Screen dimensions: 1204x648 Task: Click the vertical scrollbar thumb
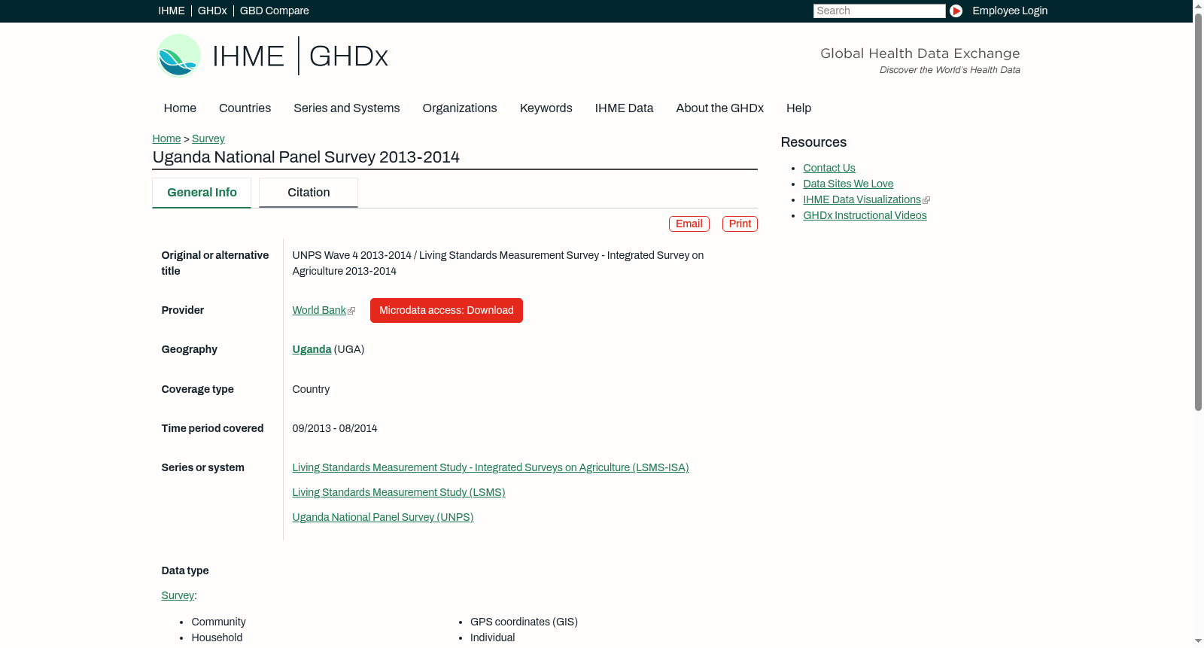1198,211
